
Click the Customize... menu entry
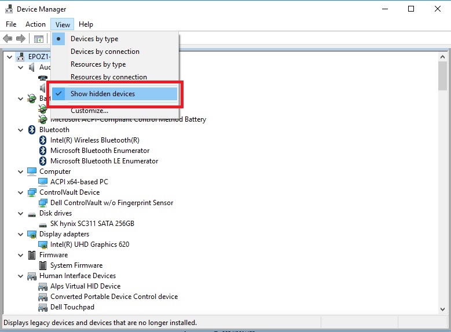pyautogui.click(x=89, y=111)
